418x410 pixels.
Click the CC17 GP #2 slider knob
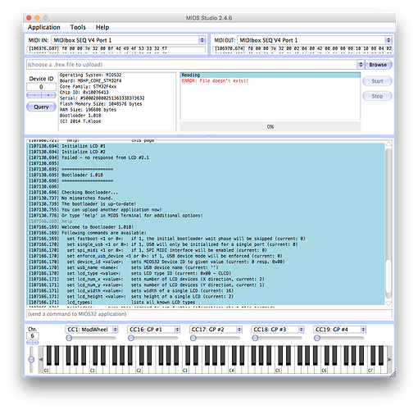pyautogui.click(x=193, y=338)
